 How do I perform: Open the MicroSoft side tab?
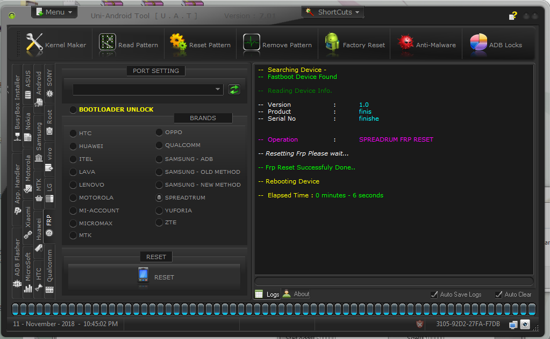point(28,271)
